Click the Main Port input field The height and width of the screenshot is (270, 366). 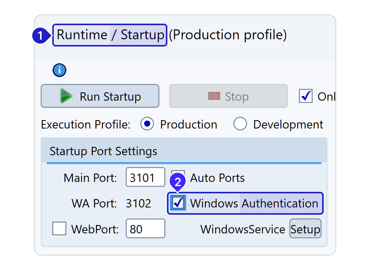coord(145,177)
